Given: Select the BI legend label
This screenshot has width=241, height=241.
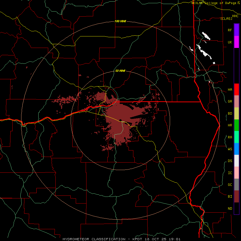Looking at the screenshot, I should point(230,197).
